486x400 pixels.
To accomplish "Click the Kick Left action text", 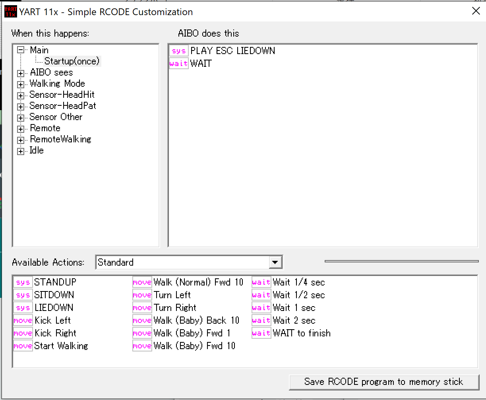I will tap(53, 320).
